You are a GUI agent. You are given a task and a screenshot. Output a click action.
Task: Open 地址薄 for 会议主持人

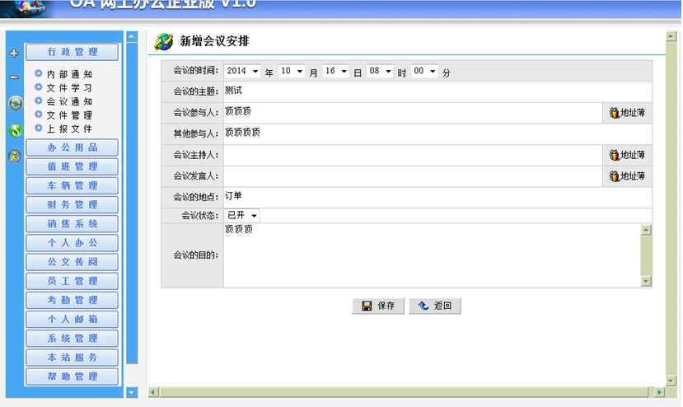[x=627, y=155]
